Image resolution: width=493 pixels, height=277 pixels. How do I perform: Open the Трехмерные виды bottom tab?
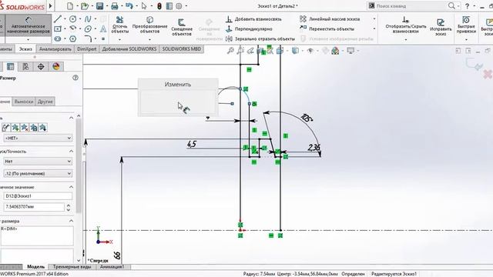pyautogui.click(x=72, y=267)
